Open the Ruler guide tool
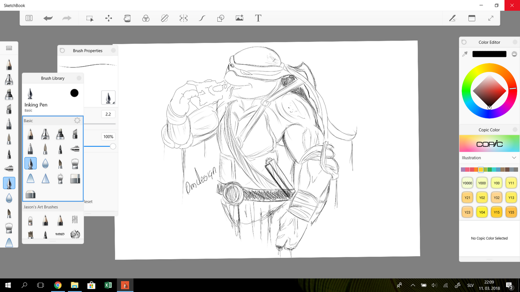 pos(165,18)
